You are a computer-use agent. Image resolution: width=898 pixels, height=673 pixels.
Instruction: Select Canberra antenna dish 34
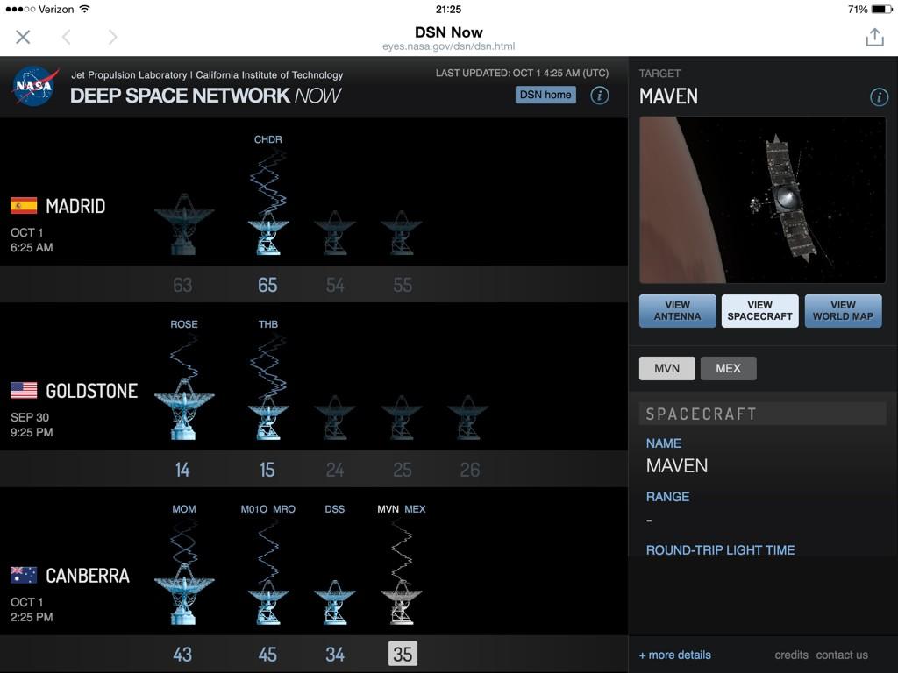(335, 603)
